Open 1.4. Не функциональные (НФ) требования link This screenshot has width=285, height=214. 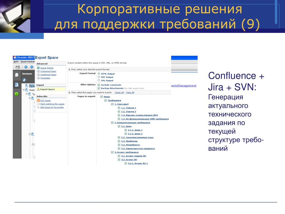coord(145,119)
